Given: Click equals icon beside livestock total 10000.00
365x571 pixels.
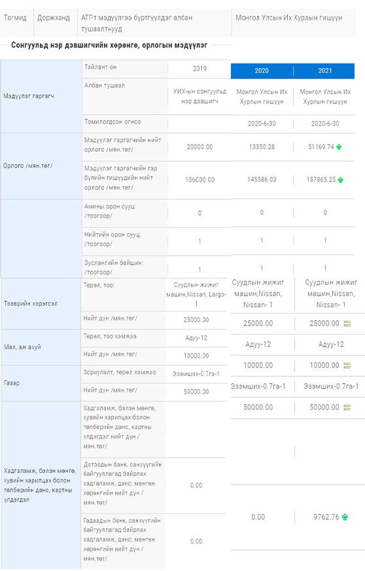Looking at the screenshot, I should coord(347,365).
